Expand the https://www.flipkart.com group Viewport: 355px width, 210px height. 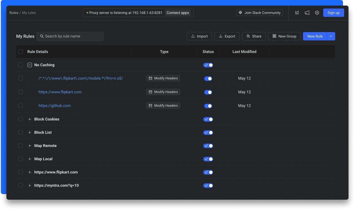30,172
